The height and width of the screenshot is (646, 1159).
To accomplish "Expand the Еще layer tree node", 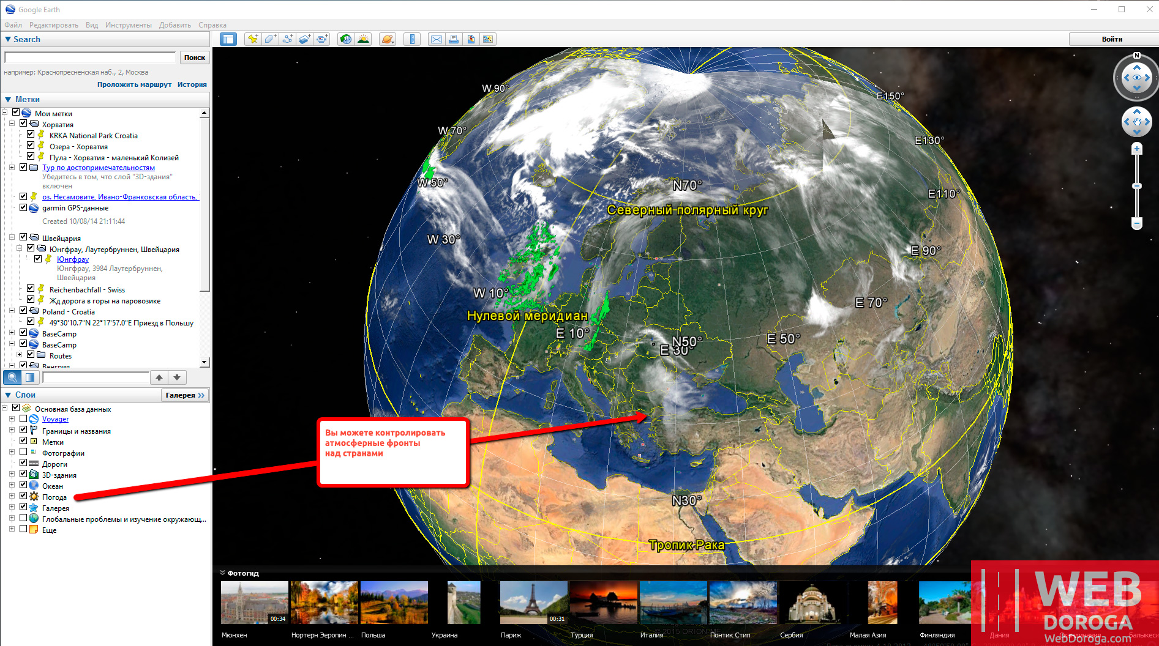I will coord(12,530).
